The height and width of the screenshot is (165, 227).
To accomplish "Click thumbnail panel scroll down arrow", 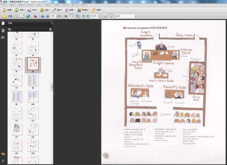I will 52,163.
